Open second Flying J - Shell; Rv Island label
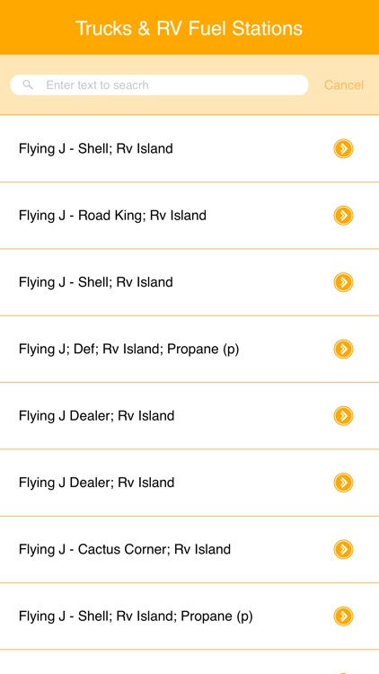379x674 pixels. 96,282
